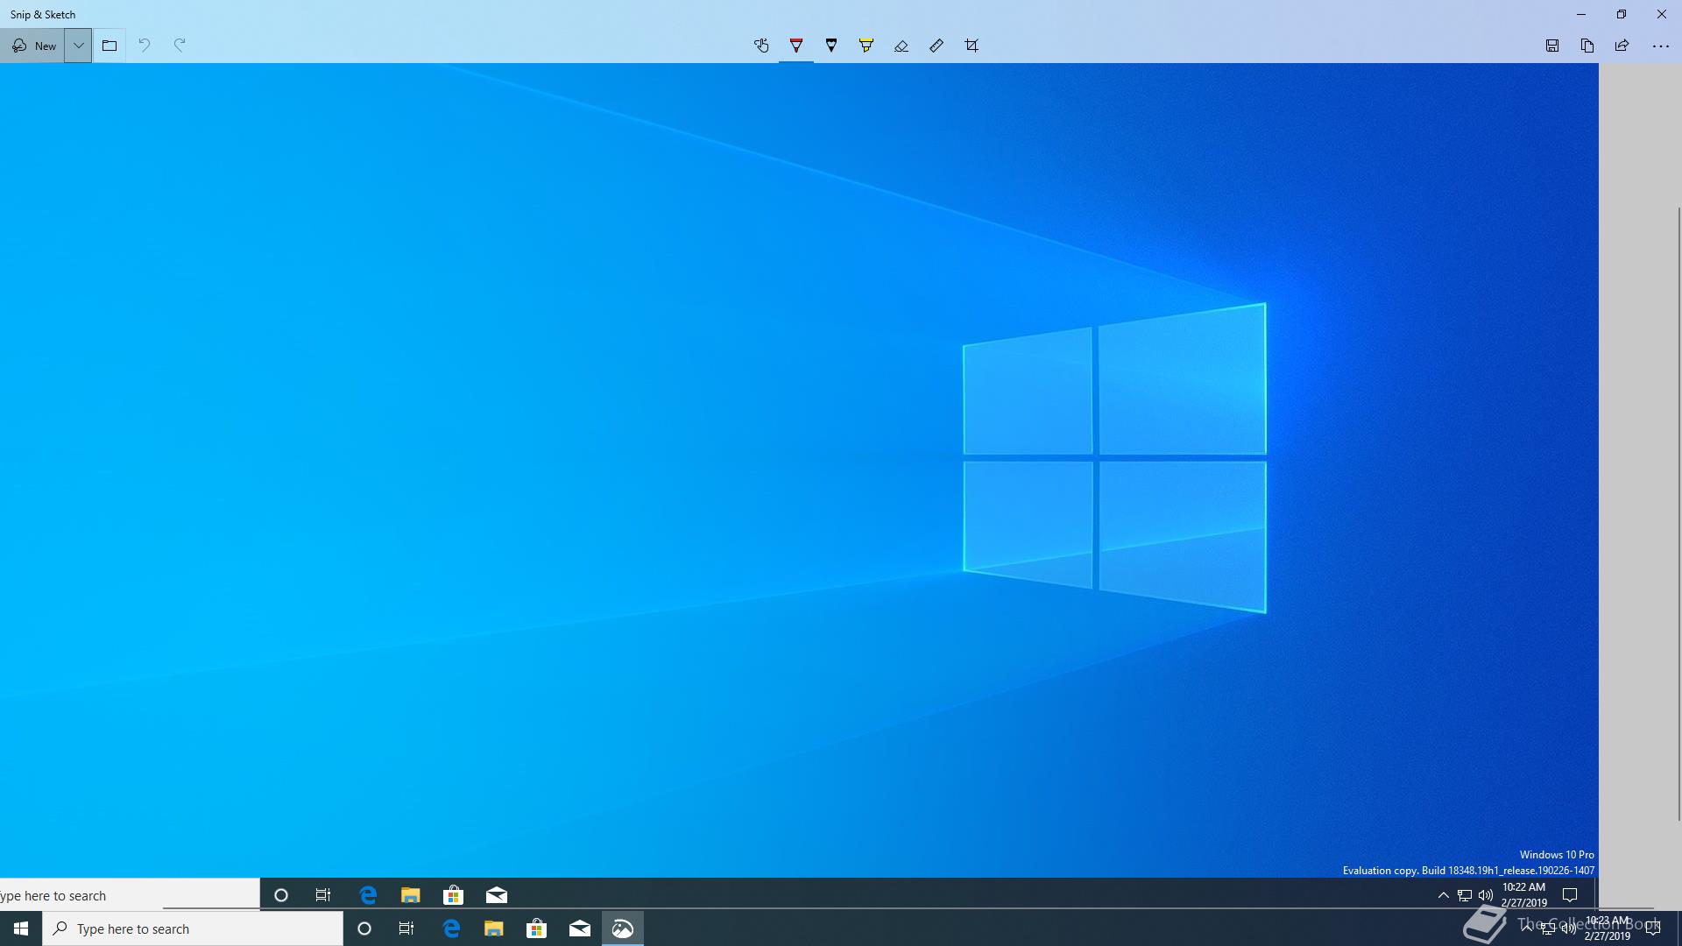Viewport: 1682px width, 946px height.
Task: Click the vertical scrollbar in Snip & Sketch
Action: coord(1678,514)
